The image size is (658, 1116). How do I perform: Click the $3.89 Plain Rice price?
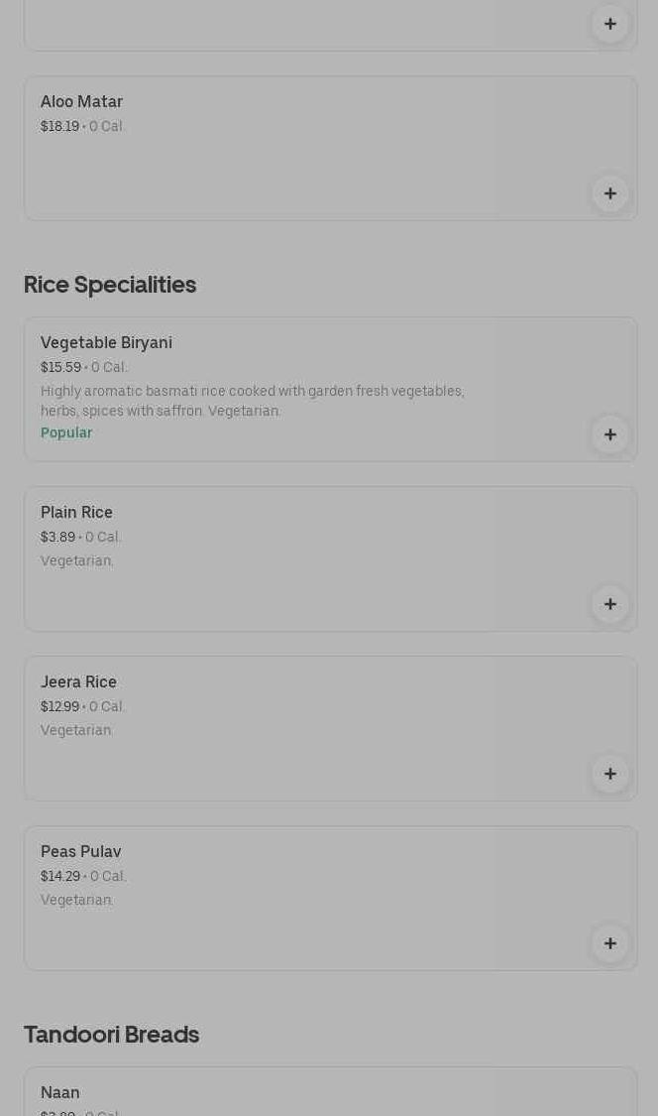click(57, 537)
